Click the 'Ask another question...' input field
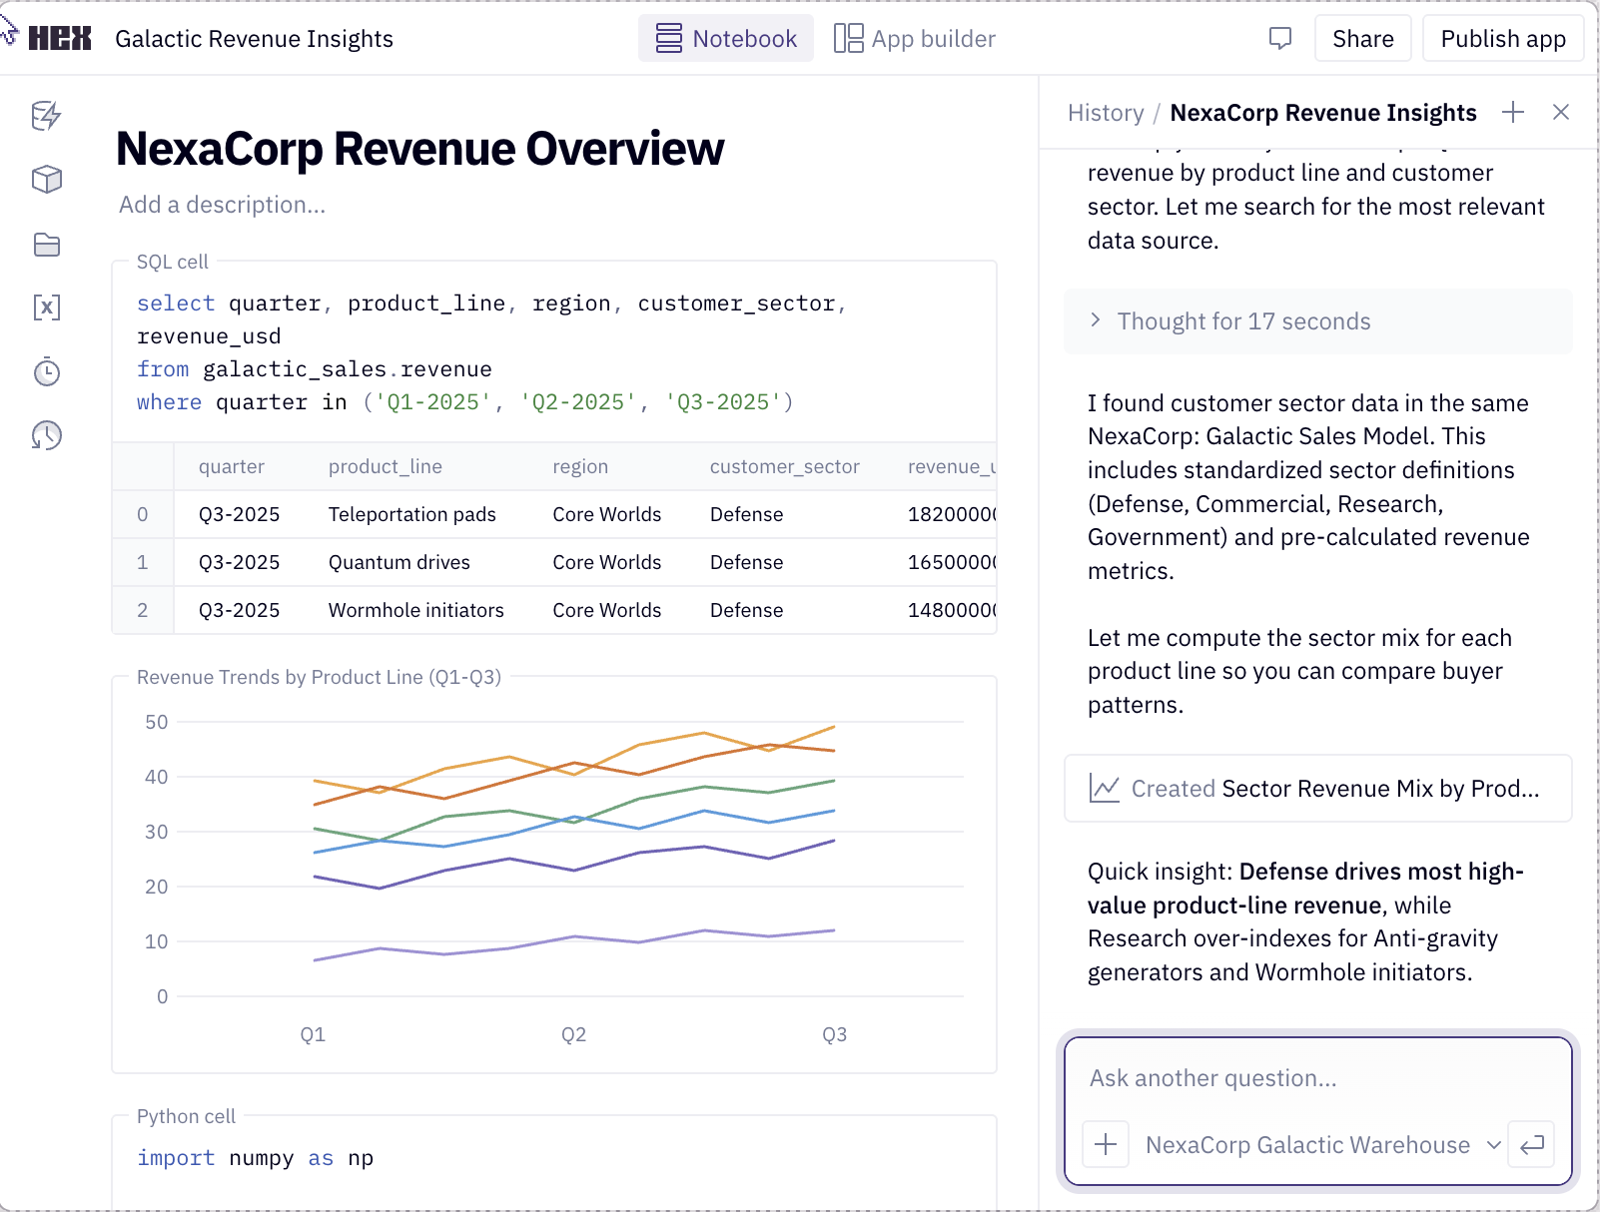Screen dimensions: 1600x1212 (1318, 1078)
